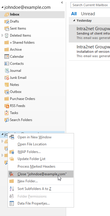
Task: Click the Search Current Mailbox field
Action: 90,5
